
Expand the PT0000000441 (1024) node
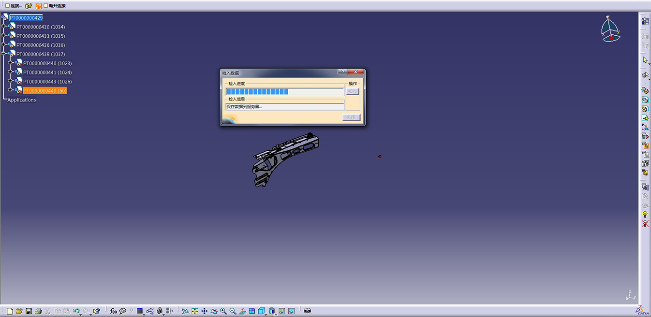[x=11, y=72]
